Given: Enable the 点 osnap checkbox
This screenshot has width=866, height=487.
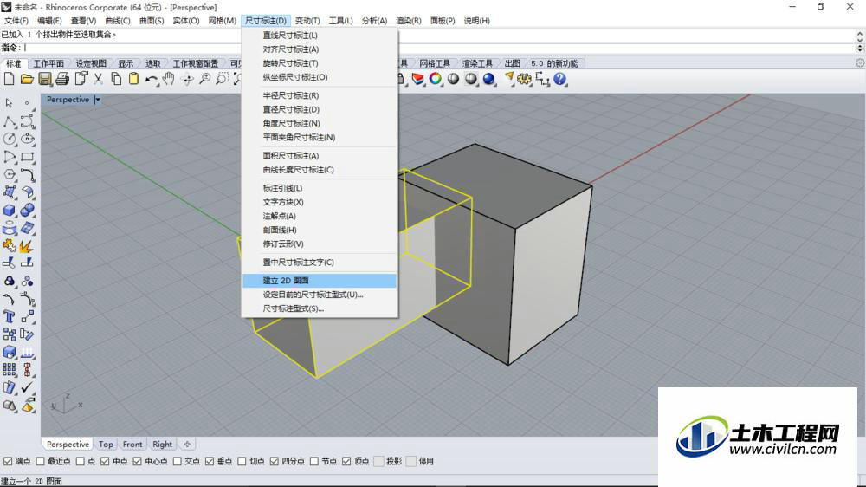Looking at the screenshot, I should pyautogui.click(x=80, y=461).
